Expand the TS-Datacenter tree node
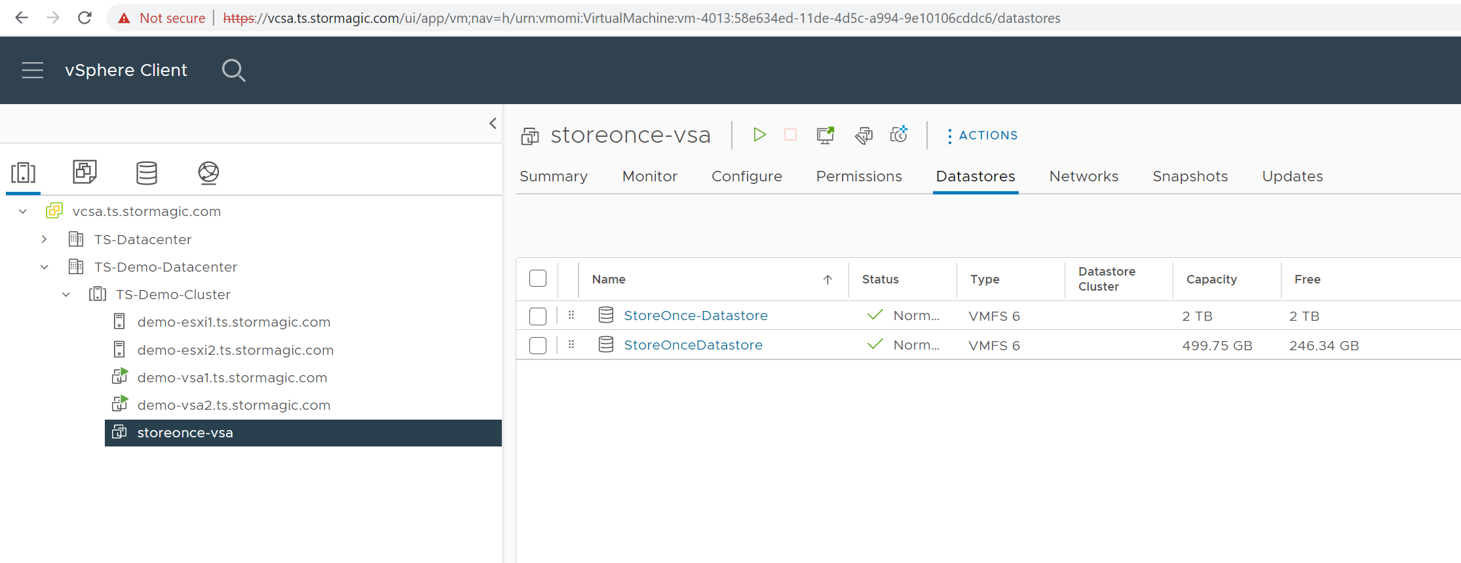The image size is (1461, 563). pyautogui.click(x=44, y=240)
